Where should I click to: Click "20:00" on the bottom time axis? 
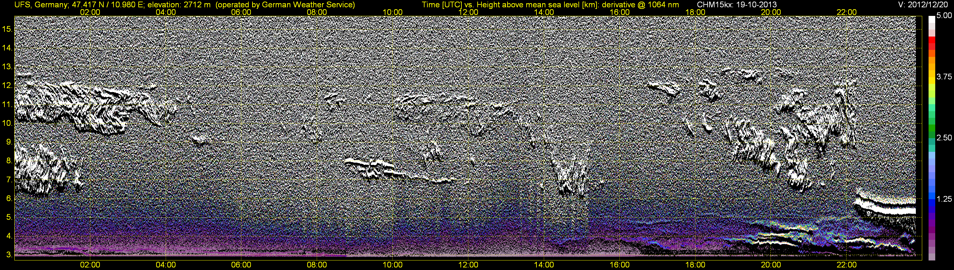(x=771, y=265)
